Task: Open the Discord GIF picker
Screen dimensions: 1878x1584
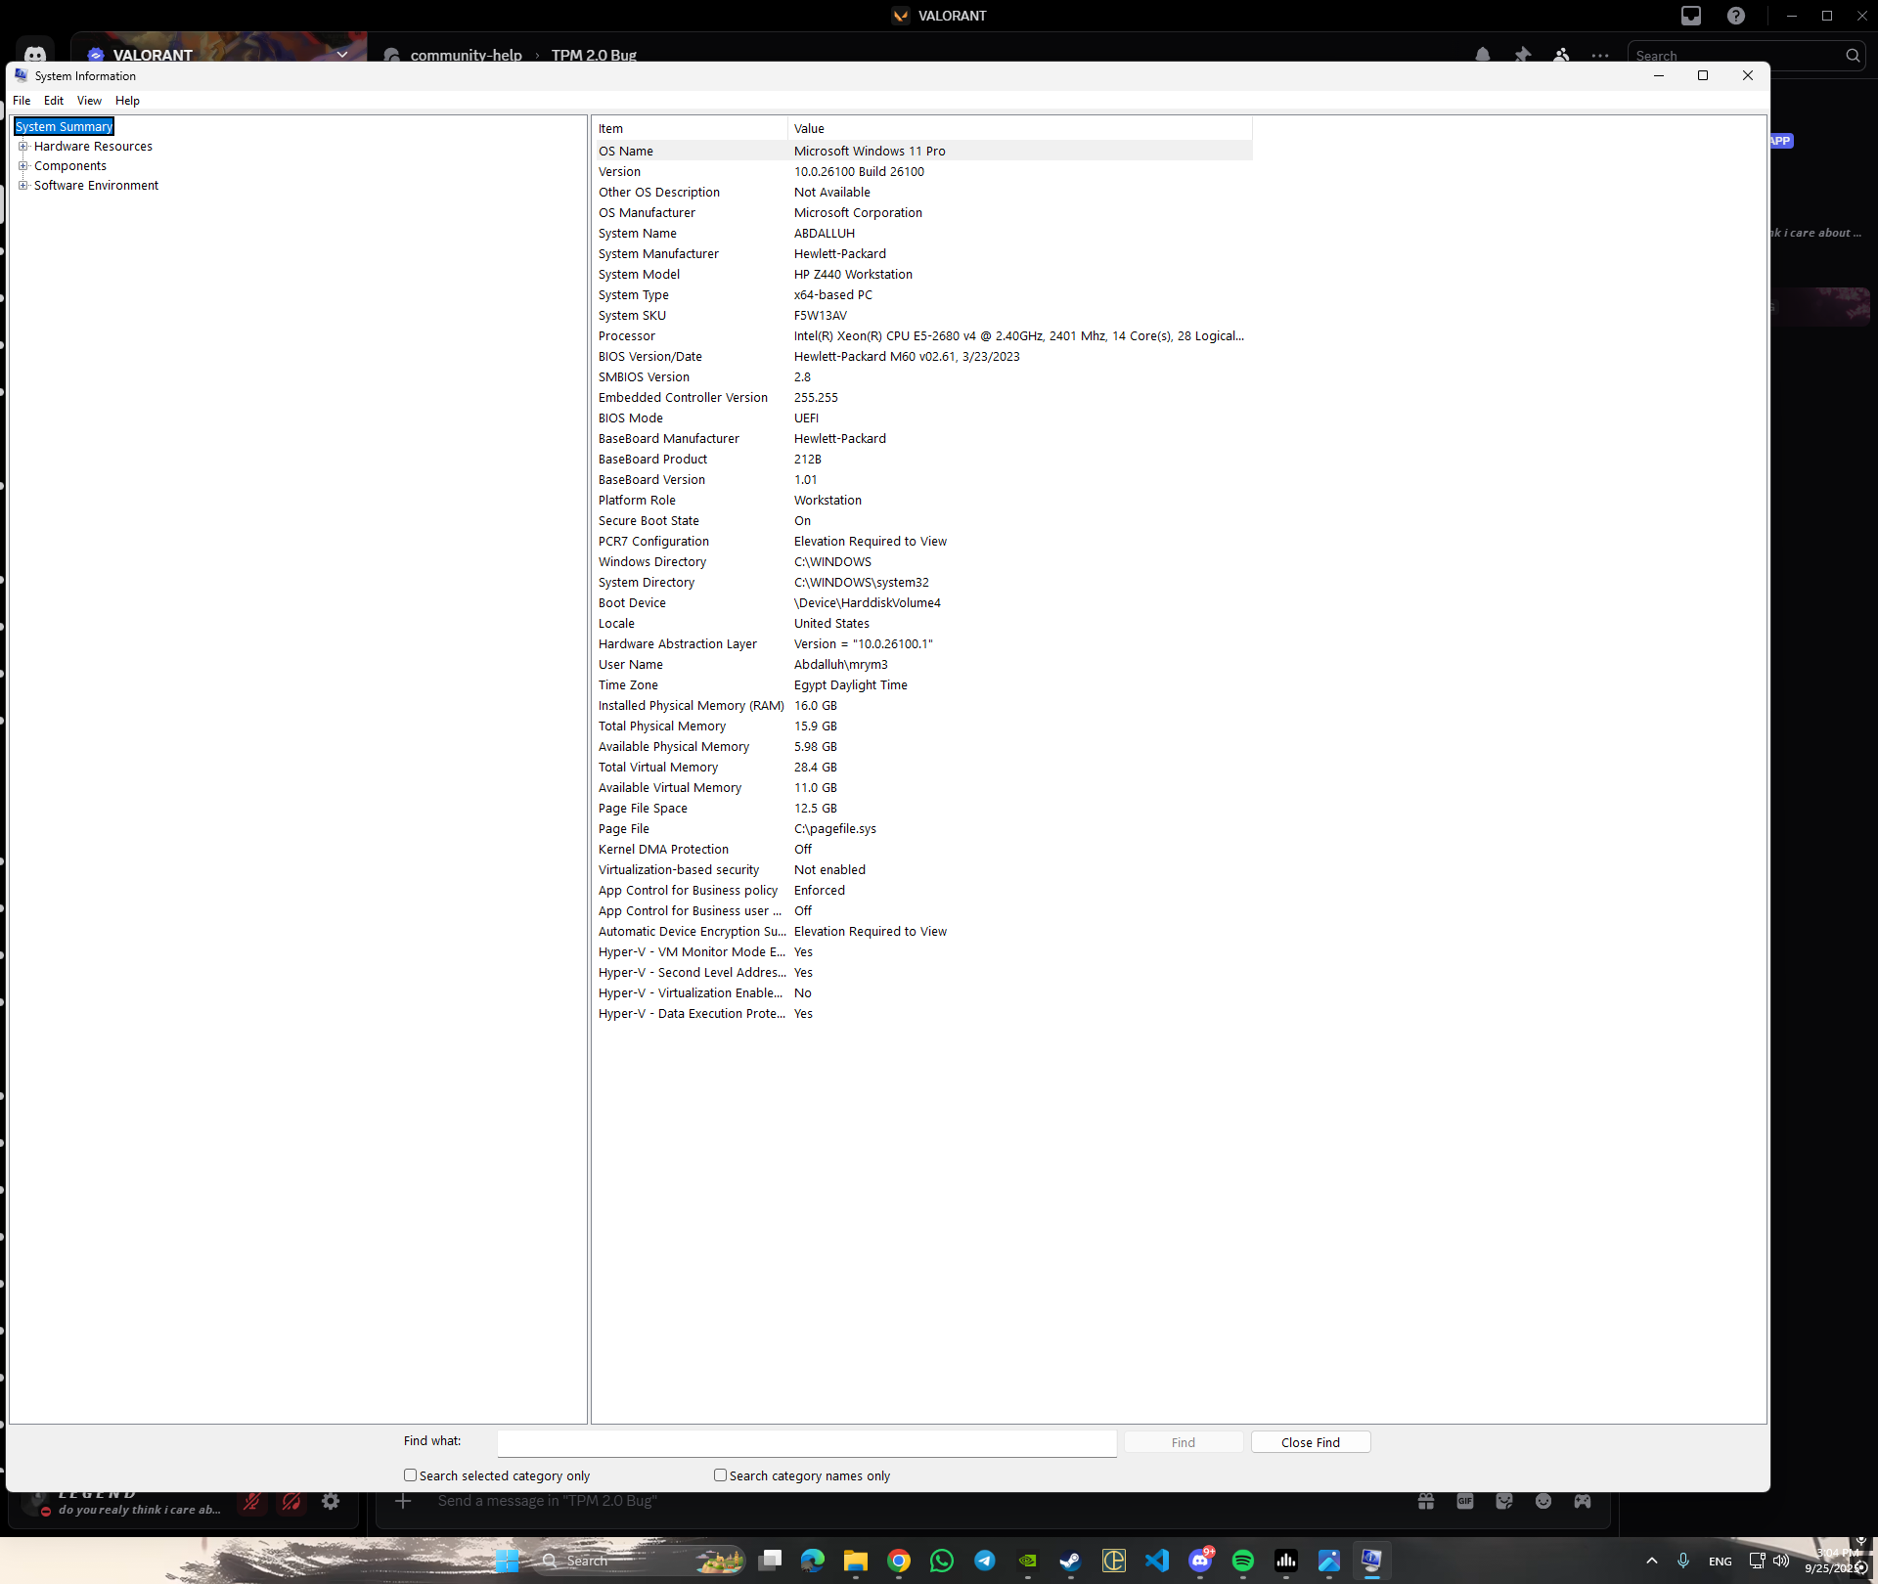Action: (x=1464, y=1501)
